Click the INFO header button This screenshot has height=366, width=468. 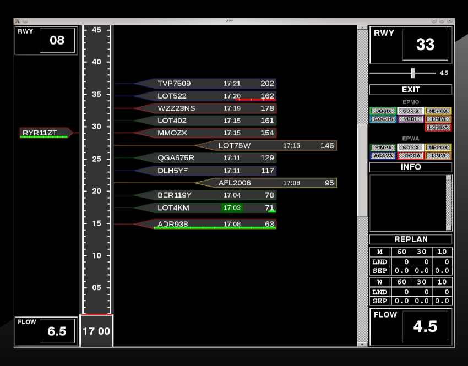coord(411,167)
